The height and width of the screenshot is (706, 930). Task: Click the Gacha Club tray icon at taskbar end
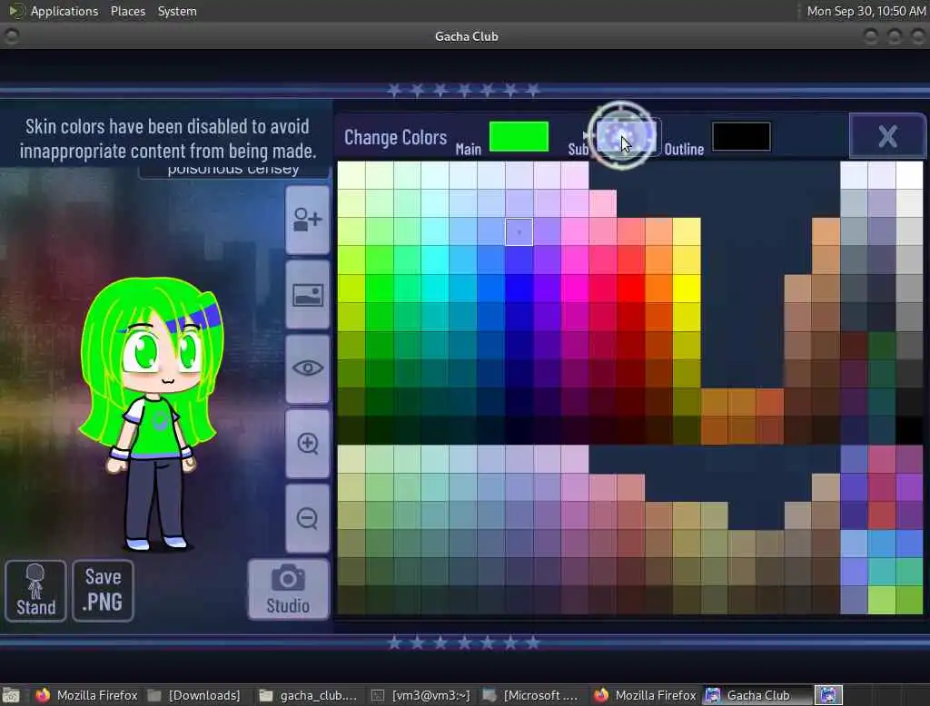pos(828,695)
